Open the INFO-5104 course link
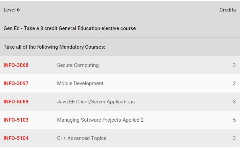 (16, 138)
